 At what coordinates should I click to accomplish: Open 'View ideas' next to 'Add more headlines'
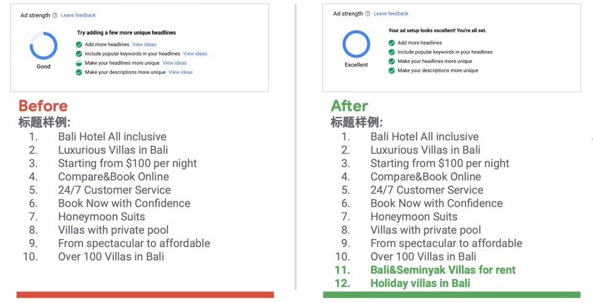[144, 44]
